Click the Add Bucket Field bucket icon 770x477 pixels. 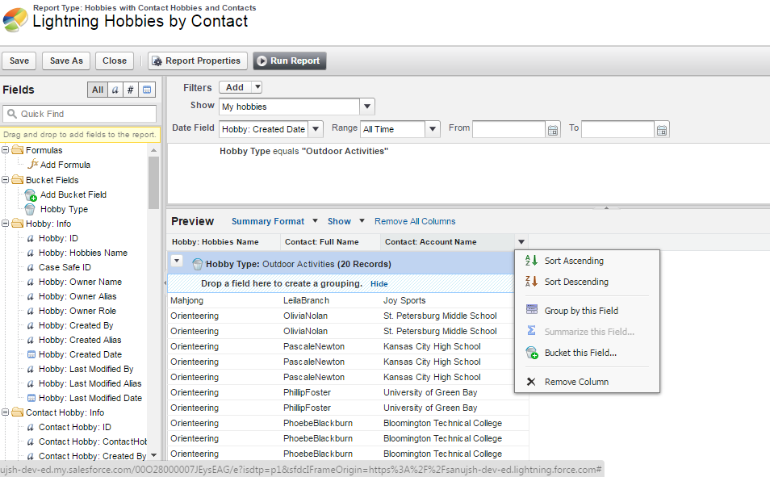(x=31, y=195)
